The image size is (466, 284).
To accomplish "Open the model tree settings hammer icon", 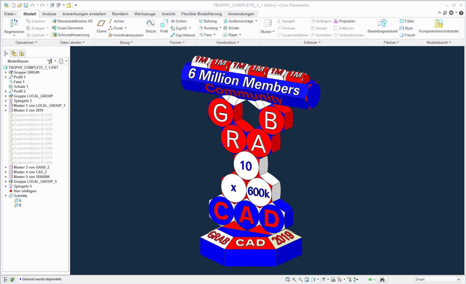I will click(x=50, y=61).
